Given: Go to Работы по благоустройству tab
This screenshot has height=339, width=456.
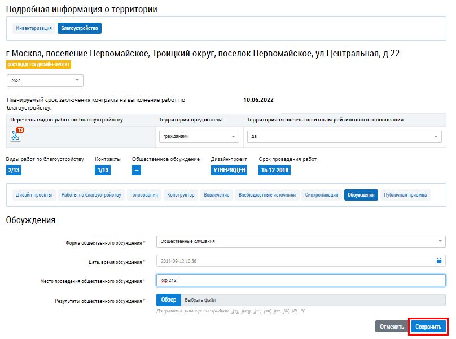Looking at the screenshot, I should [91, 195].
